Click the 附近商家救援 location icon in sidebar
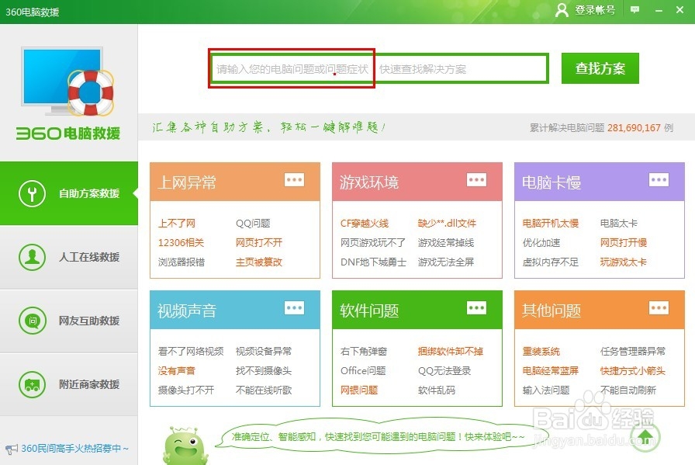695x465 pixels. (x=31, y=384)
